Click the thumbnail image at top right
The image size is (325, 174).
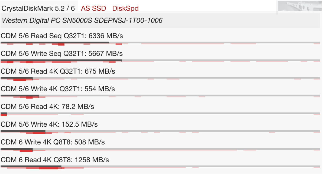coord(299,7)
